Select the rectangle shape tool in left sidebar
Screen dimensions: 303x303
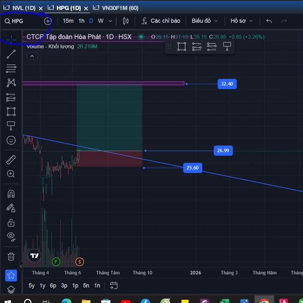[11, 112]
